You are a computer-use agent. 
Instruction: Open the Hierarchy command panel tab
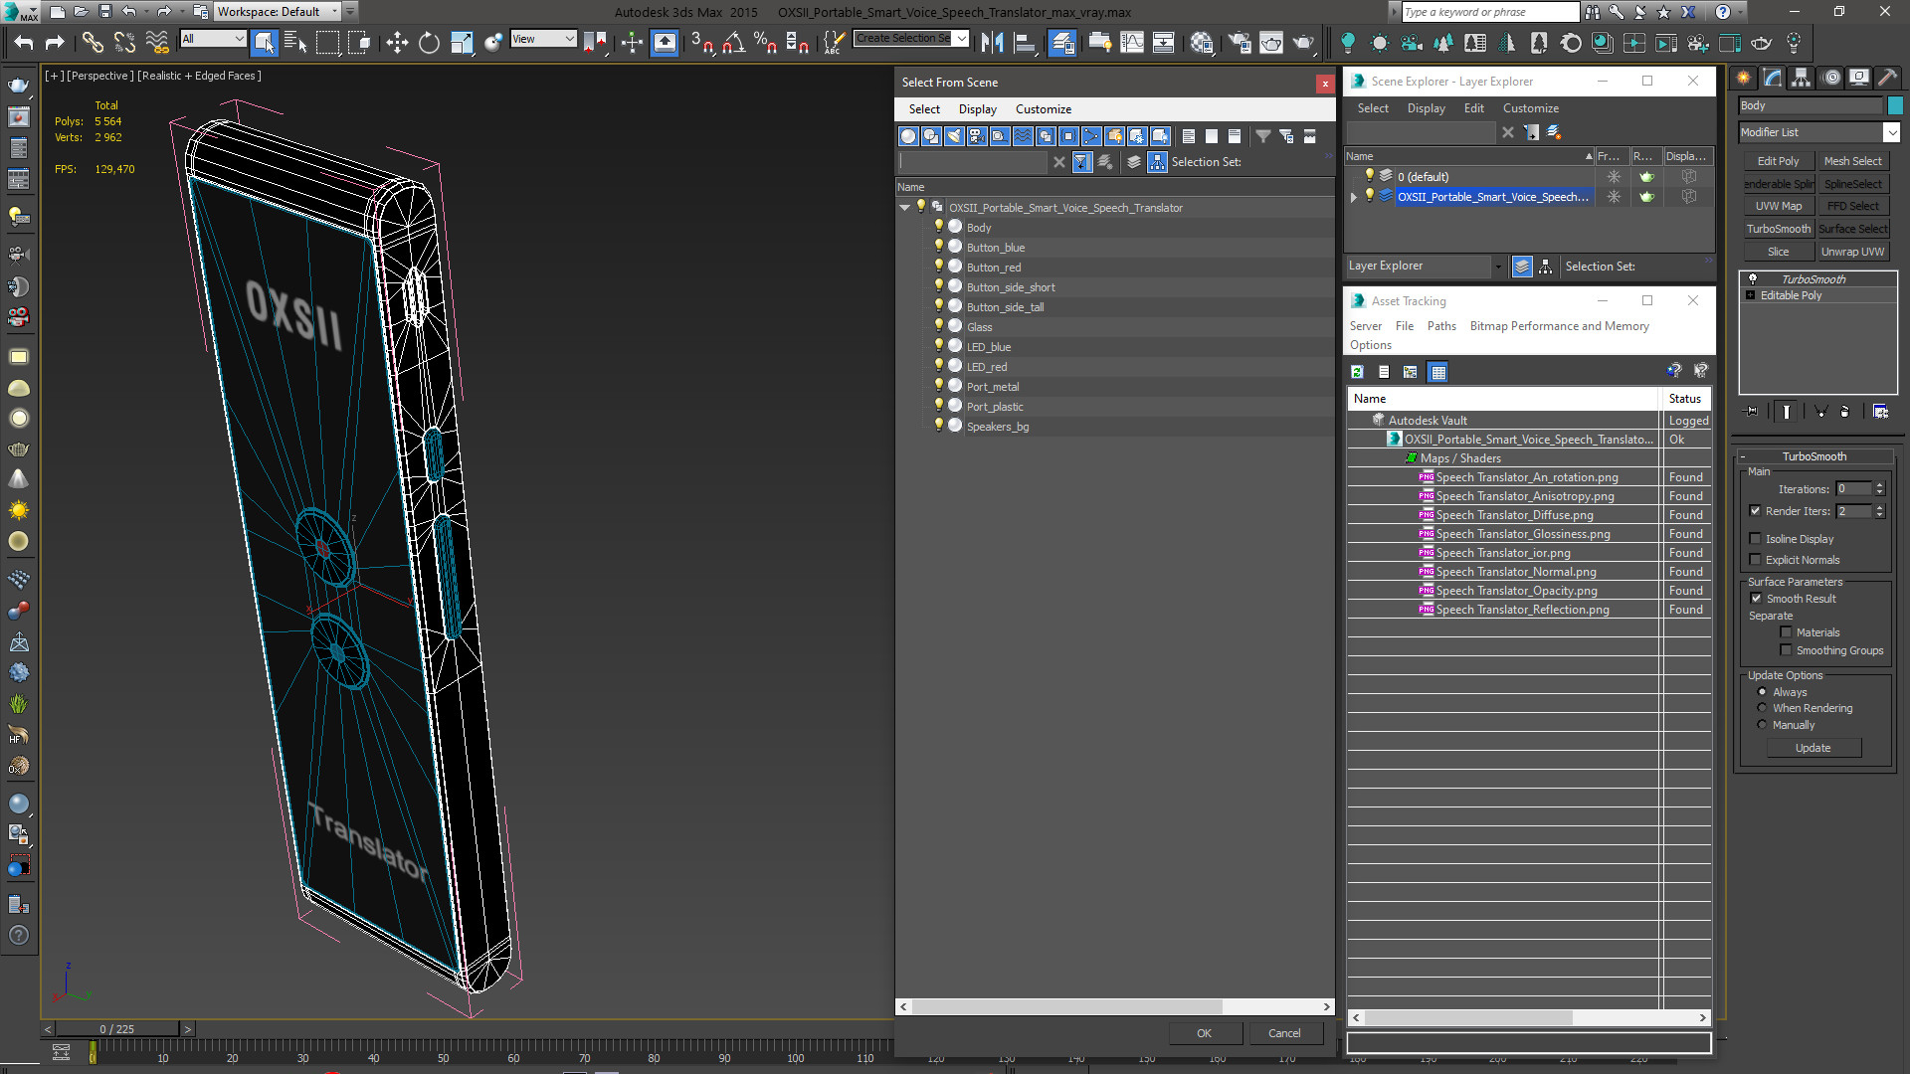click(1802, 77)
